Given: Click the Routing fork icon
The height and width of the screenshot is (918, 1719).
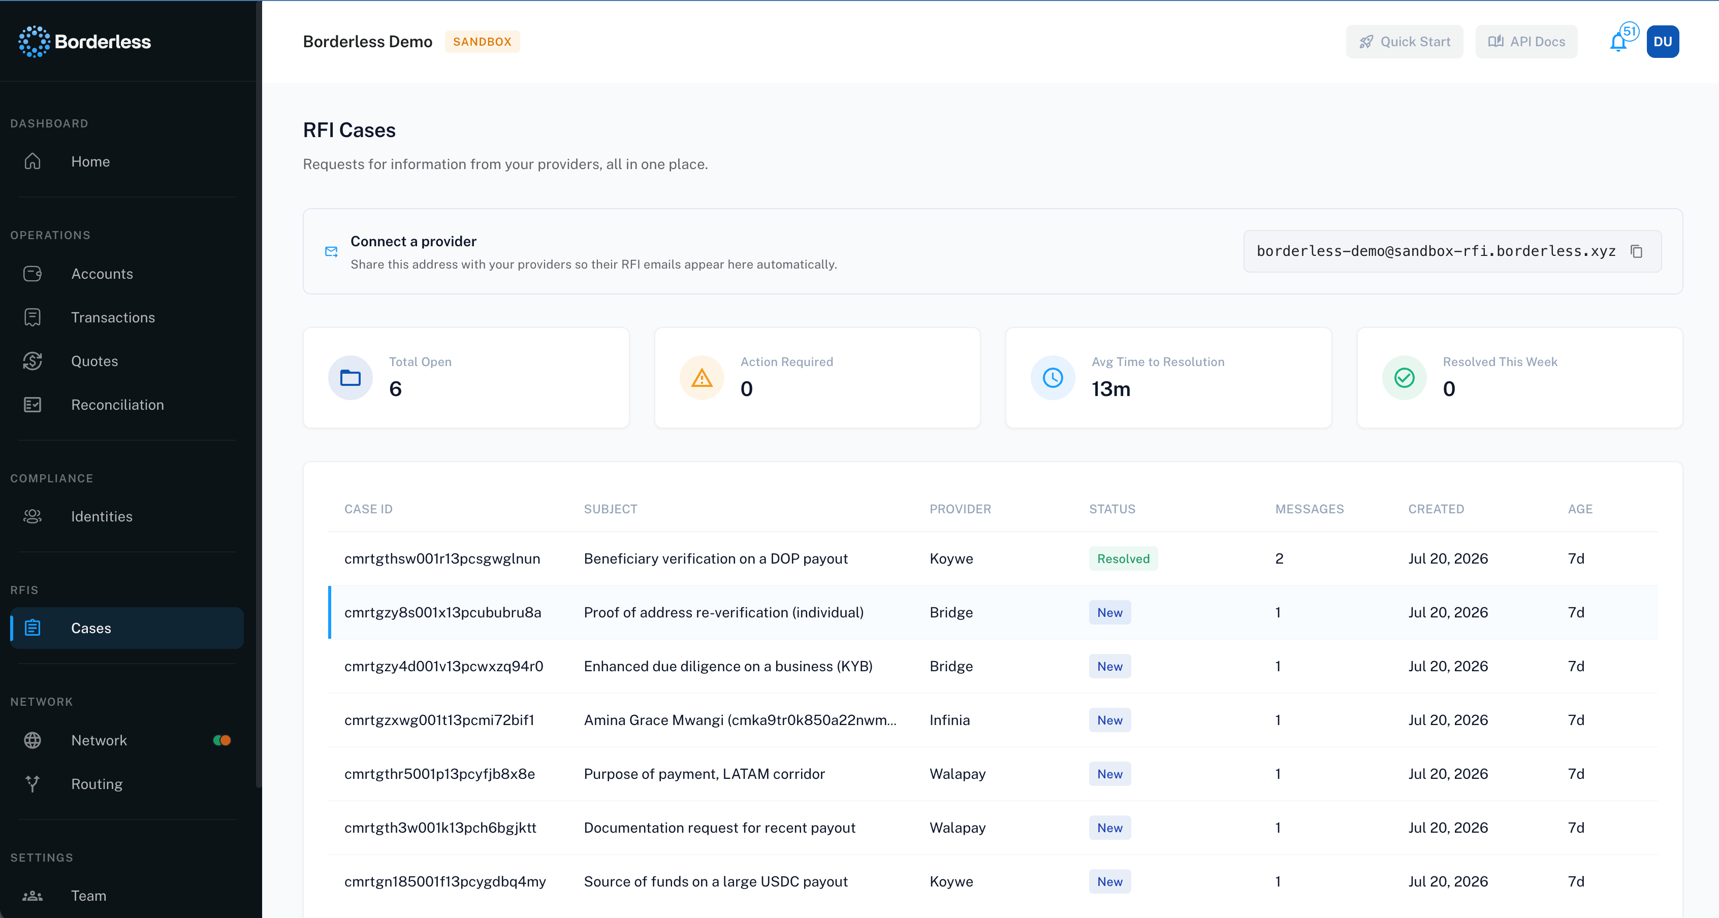Looking at the screenshot, I should click(x=33, y=784).
